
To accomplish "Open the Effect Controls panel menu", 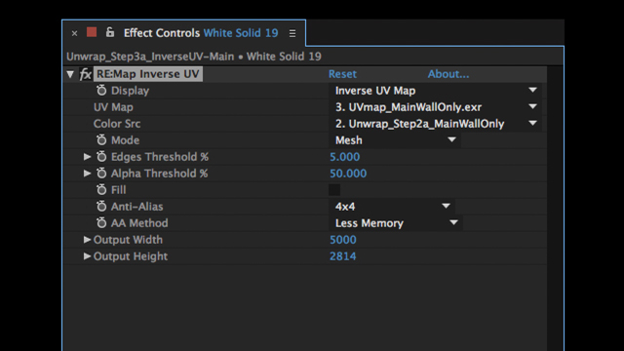I will (292, 33).
